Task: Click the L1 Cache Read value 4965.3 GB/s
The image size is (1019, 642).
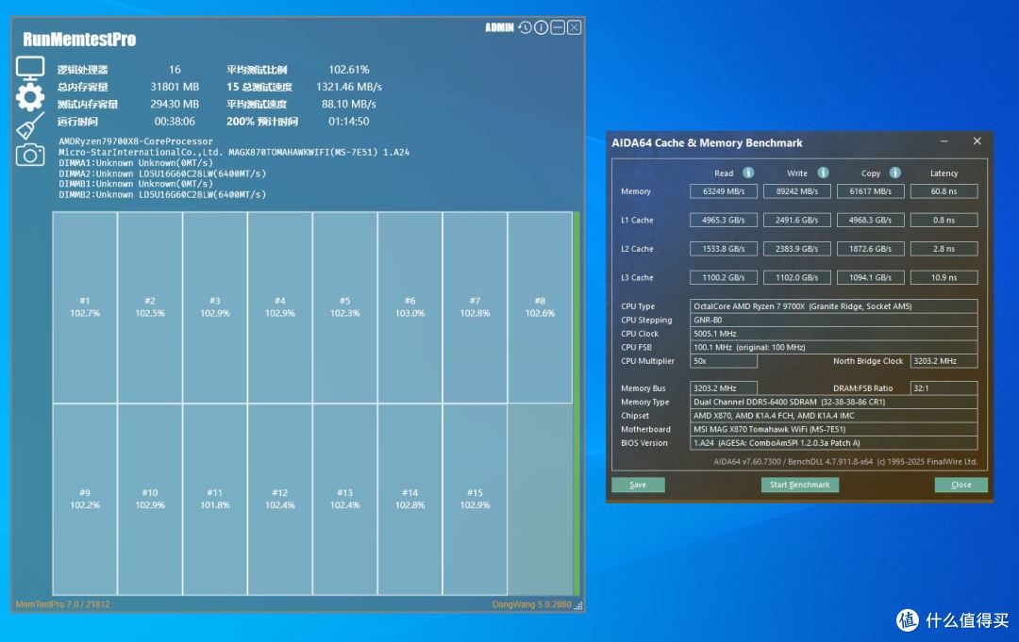Action: click(724, 220)
